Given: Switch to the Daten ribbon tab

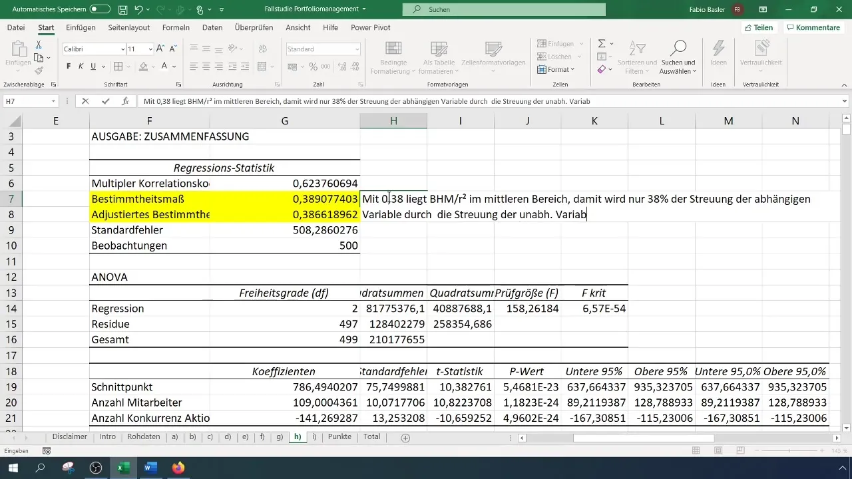Looking at the screenshot, I should (x=212, y=27).
